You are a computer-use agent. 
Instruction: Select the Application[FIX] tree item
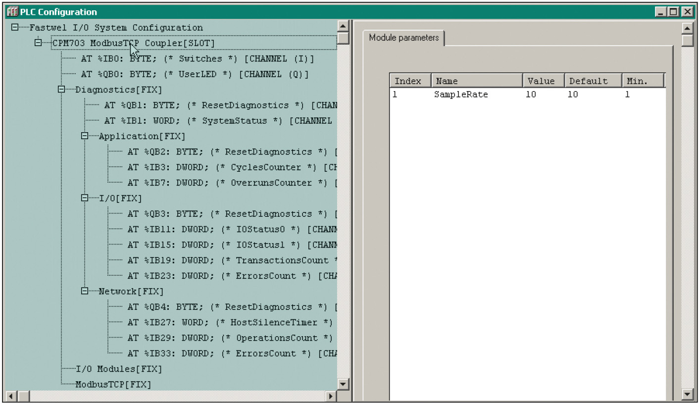(x=142, y=136)
